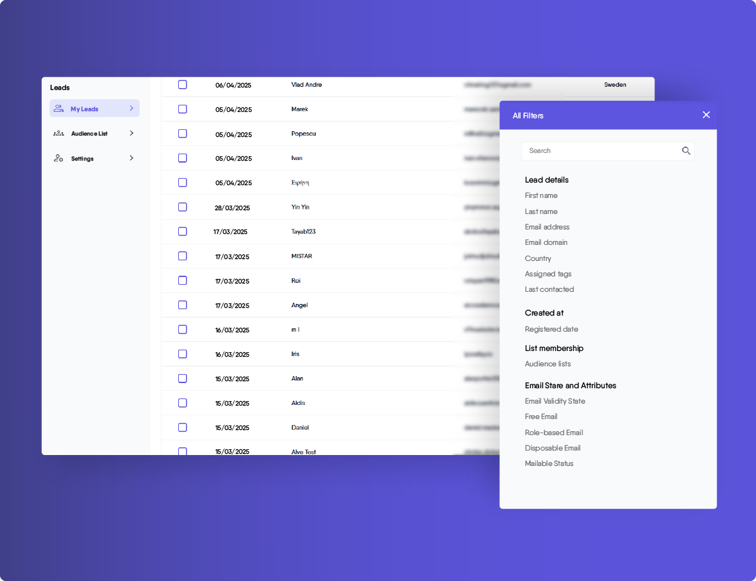Viewport: 756px width, 581px height.
Task: Toggle the checkbox for the Daniel lead
Action: (x=183, y=427)
